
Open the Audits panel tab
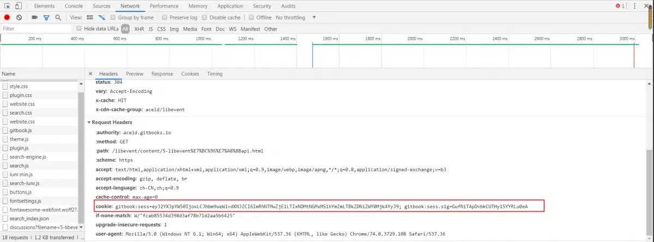click(x=288, y=6)
